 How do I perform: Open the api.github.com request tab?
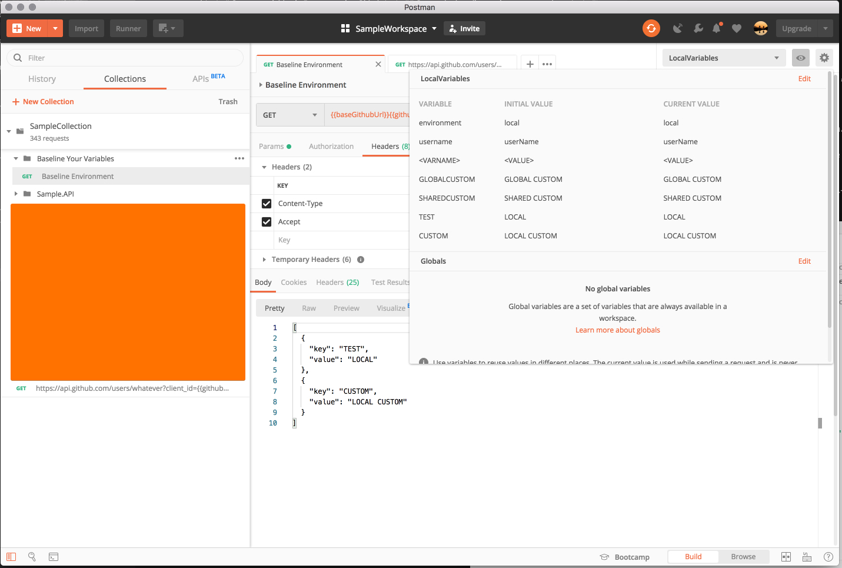pos(452,64)
